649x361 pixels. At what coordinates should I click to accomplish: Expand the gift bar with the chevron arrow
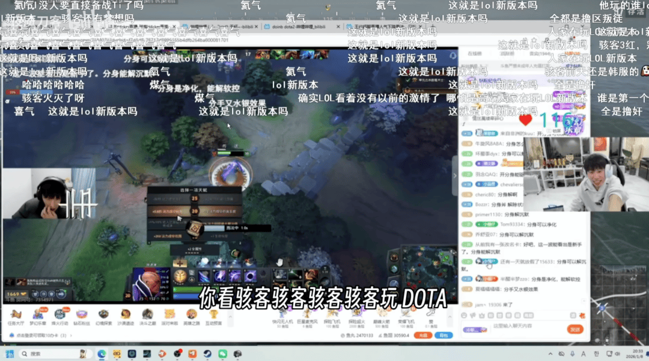tap(449, 315)
